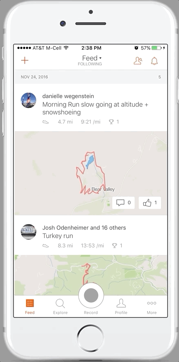This screenshot has height=362, width=179.
Task: Open the find friends icon
Action: [138, 61]
